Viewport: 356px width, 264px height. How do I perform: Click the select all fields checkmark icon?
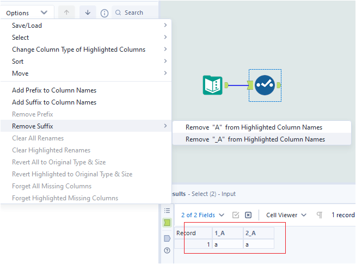click(x=236, y=215)
